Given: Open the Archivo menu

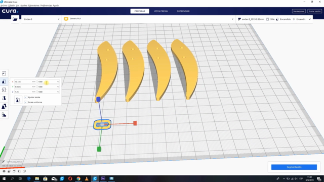Looking at the screenshot, I should point(4,6).
